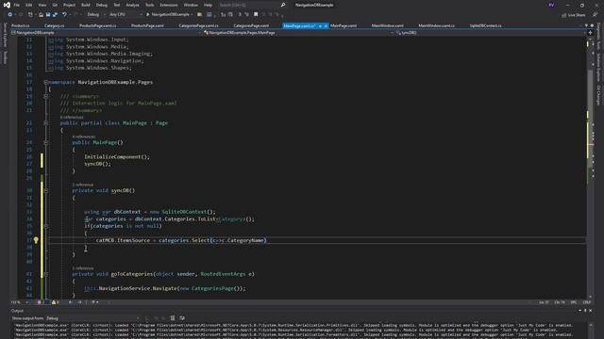The image size is (604, 339).
Task: Click the clear all output icon
Action: click(173, 318)
